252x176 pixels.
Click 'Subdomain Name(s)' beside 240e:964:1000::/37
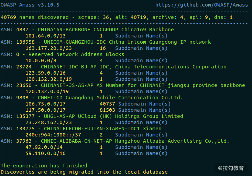(141, 135)
